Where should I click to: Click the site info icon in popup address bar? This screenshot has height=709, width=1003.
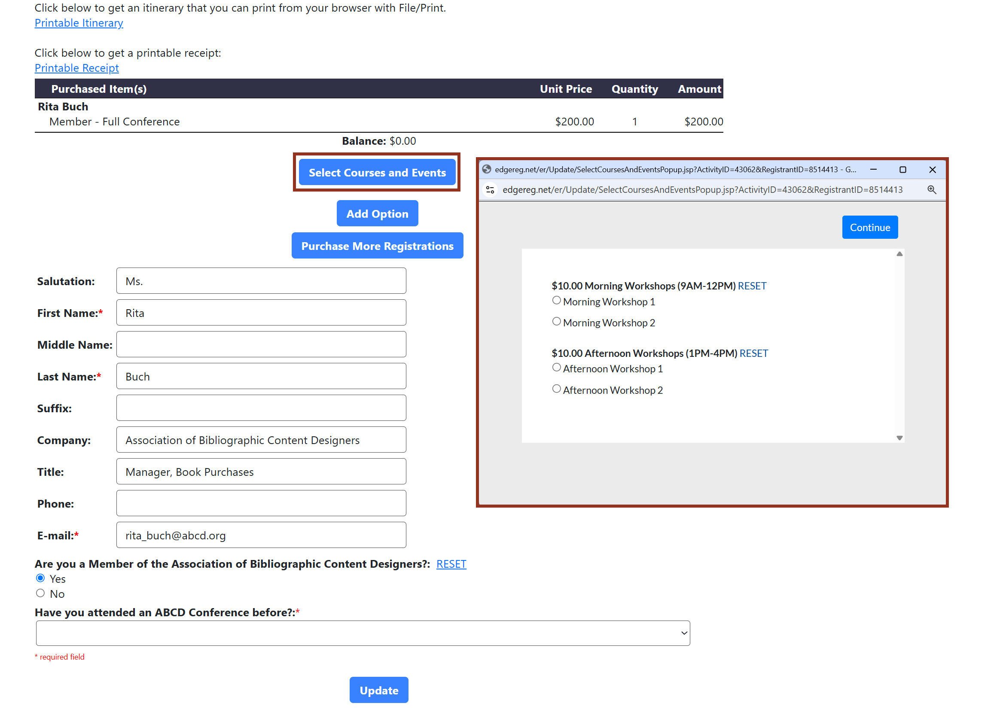(x=490, y=189)
